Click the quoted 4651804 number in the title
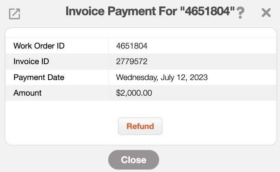 pos(207,12)
